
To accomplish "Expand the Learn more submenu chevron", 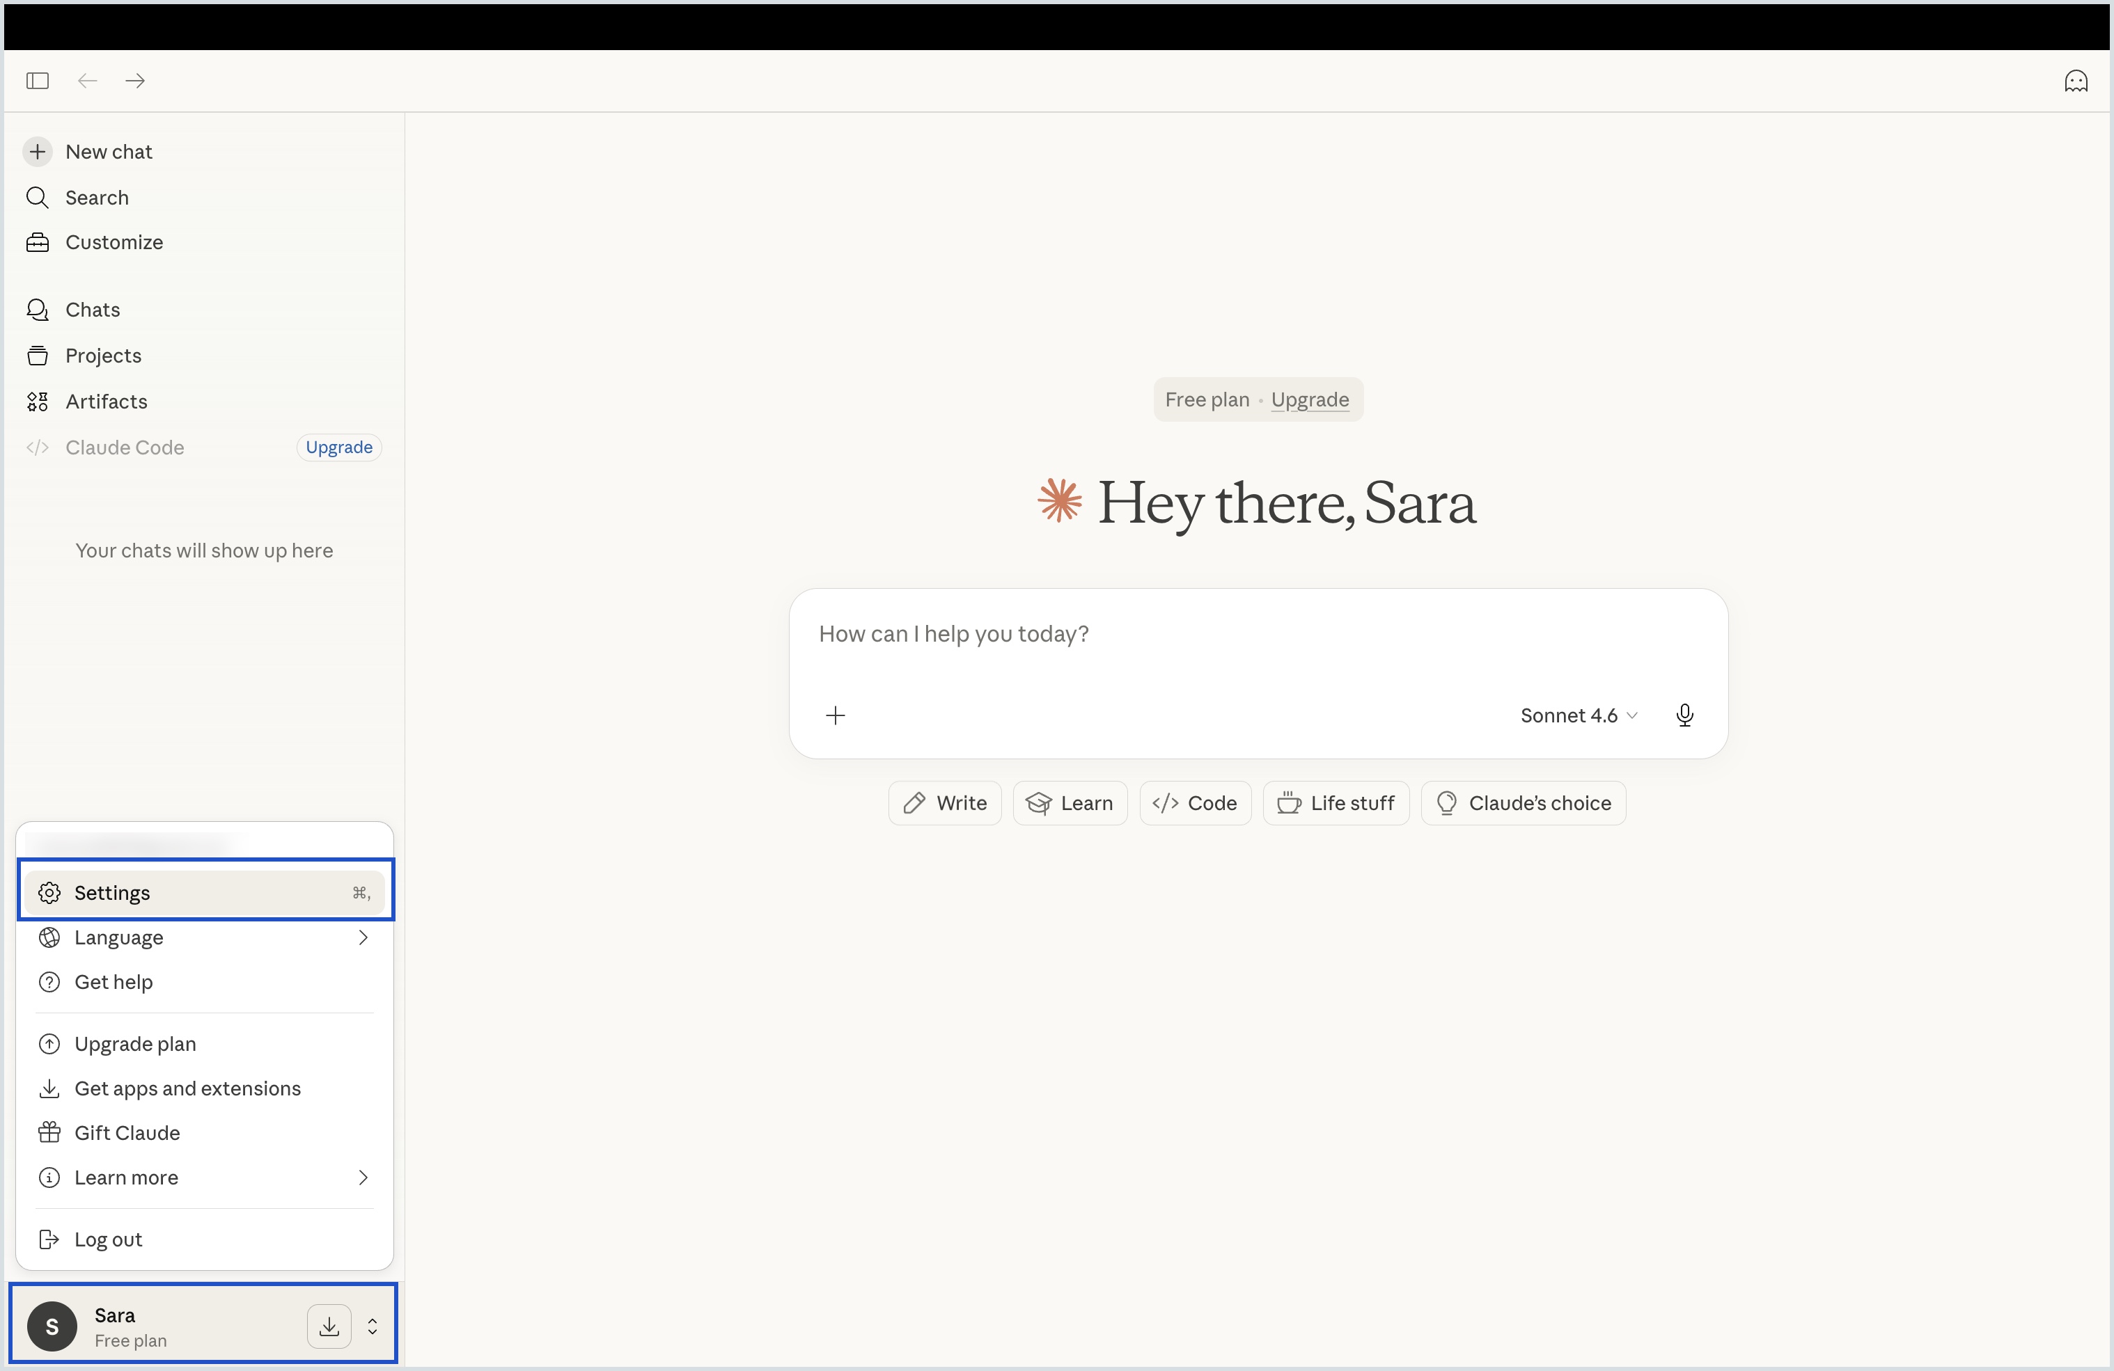I will click(x=362, y=1178).
